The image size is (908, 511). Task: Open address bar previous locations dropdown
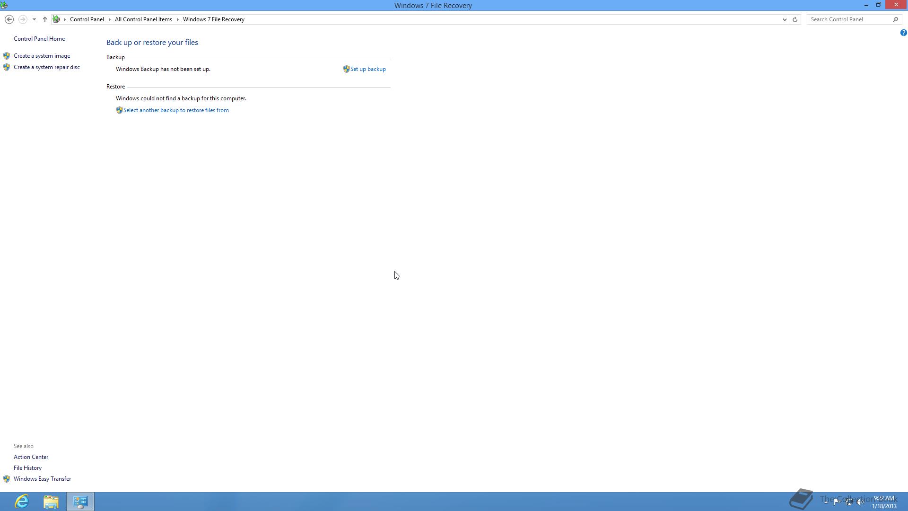[785, 19]
